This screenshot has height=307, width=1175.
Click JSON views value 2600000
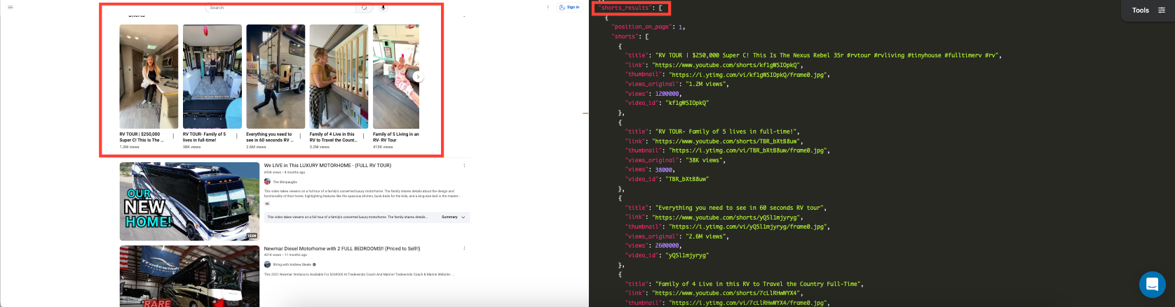pyautogui.click(x=667, y=245)
